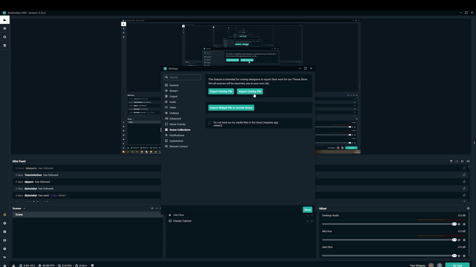
Task: Open the Dashboard grid icon in lower sidebar
Action: point(5,231)
